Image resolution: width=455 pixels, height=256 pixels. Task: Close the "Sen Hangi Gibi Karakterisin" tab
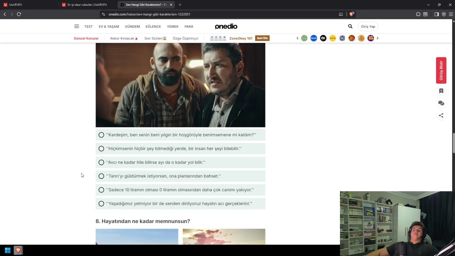[x=171, y=5]
